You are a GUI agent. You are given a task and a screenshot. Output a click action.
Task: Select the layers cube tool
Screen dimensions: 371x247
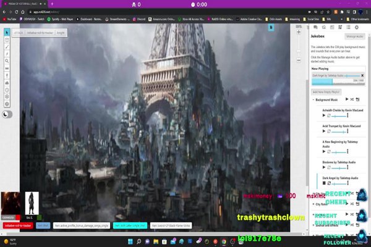(7, 40)
